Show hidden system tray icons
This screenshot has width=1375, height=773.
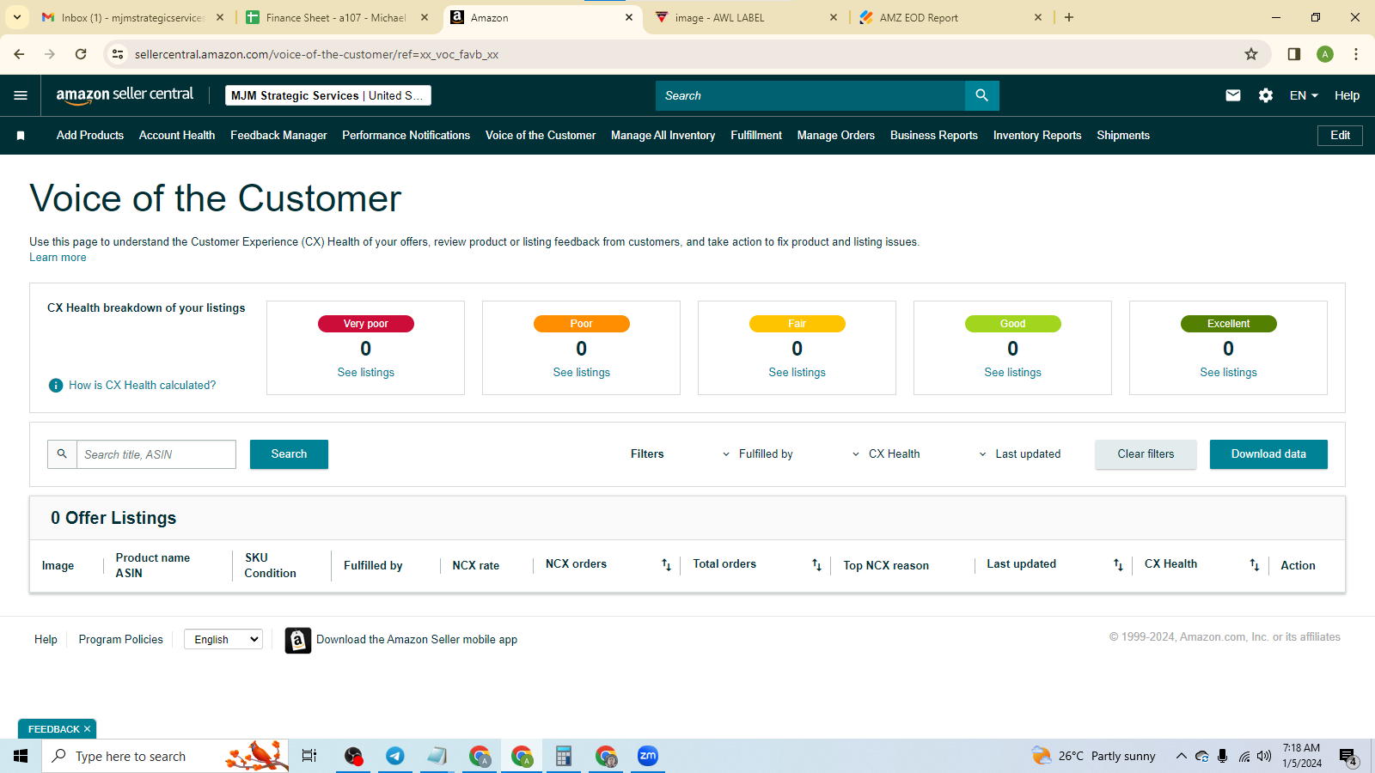(x=1181, y=756)
